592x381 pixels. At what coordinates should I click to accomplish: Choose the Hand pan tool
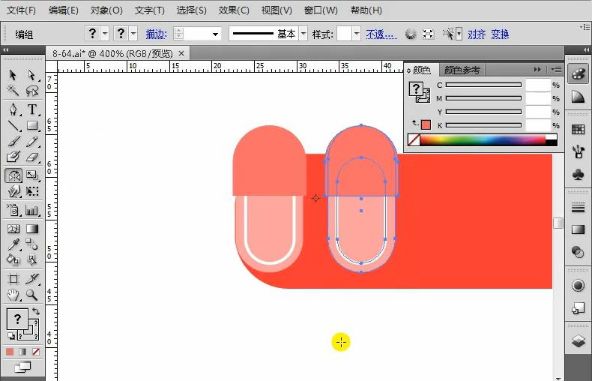13,295
